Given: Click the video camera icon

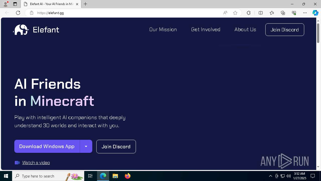Looking at the screenshot, I should click(17, 163).
